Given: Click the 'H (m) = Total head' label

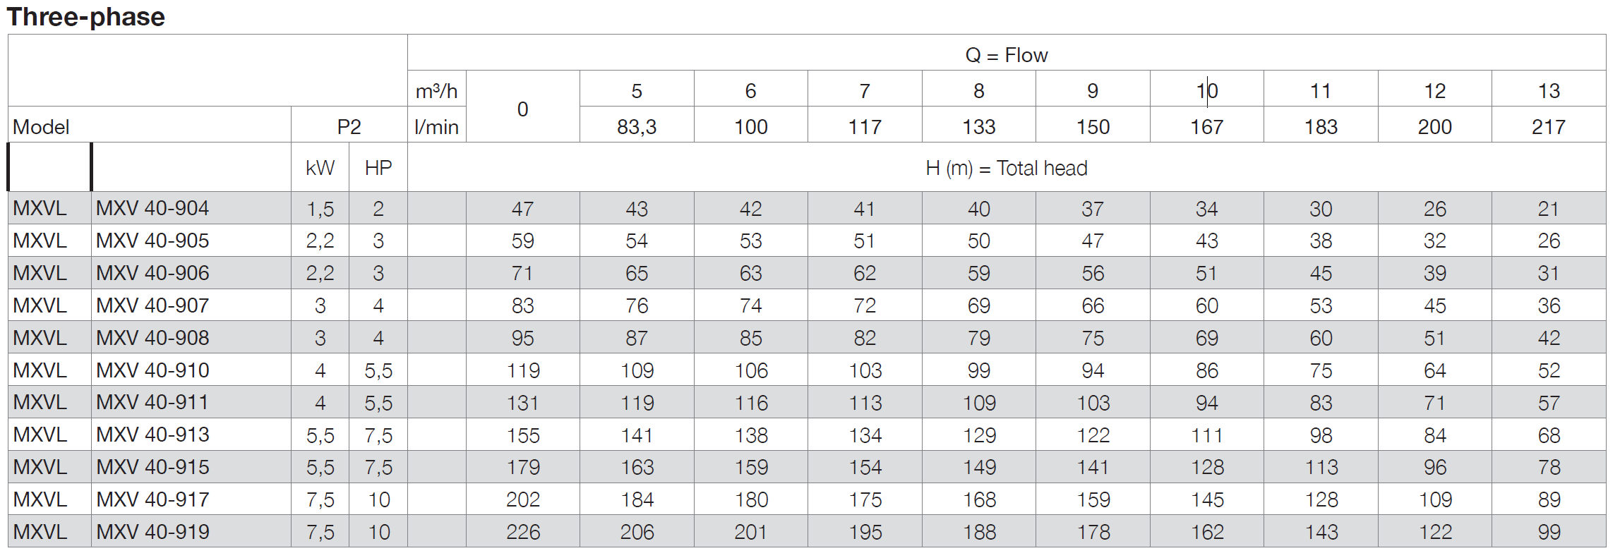Looking at the screenshot, I should [1006, 168].
